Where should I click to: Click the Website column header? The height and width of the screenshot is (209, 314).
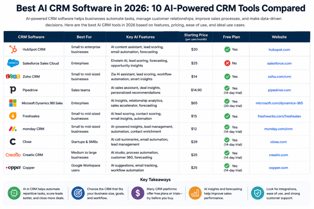click(x=279, y=37)
